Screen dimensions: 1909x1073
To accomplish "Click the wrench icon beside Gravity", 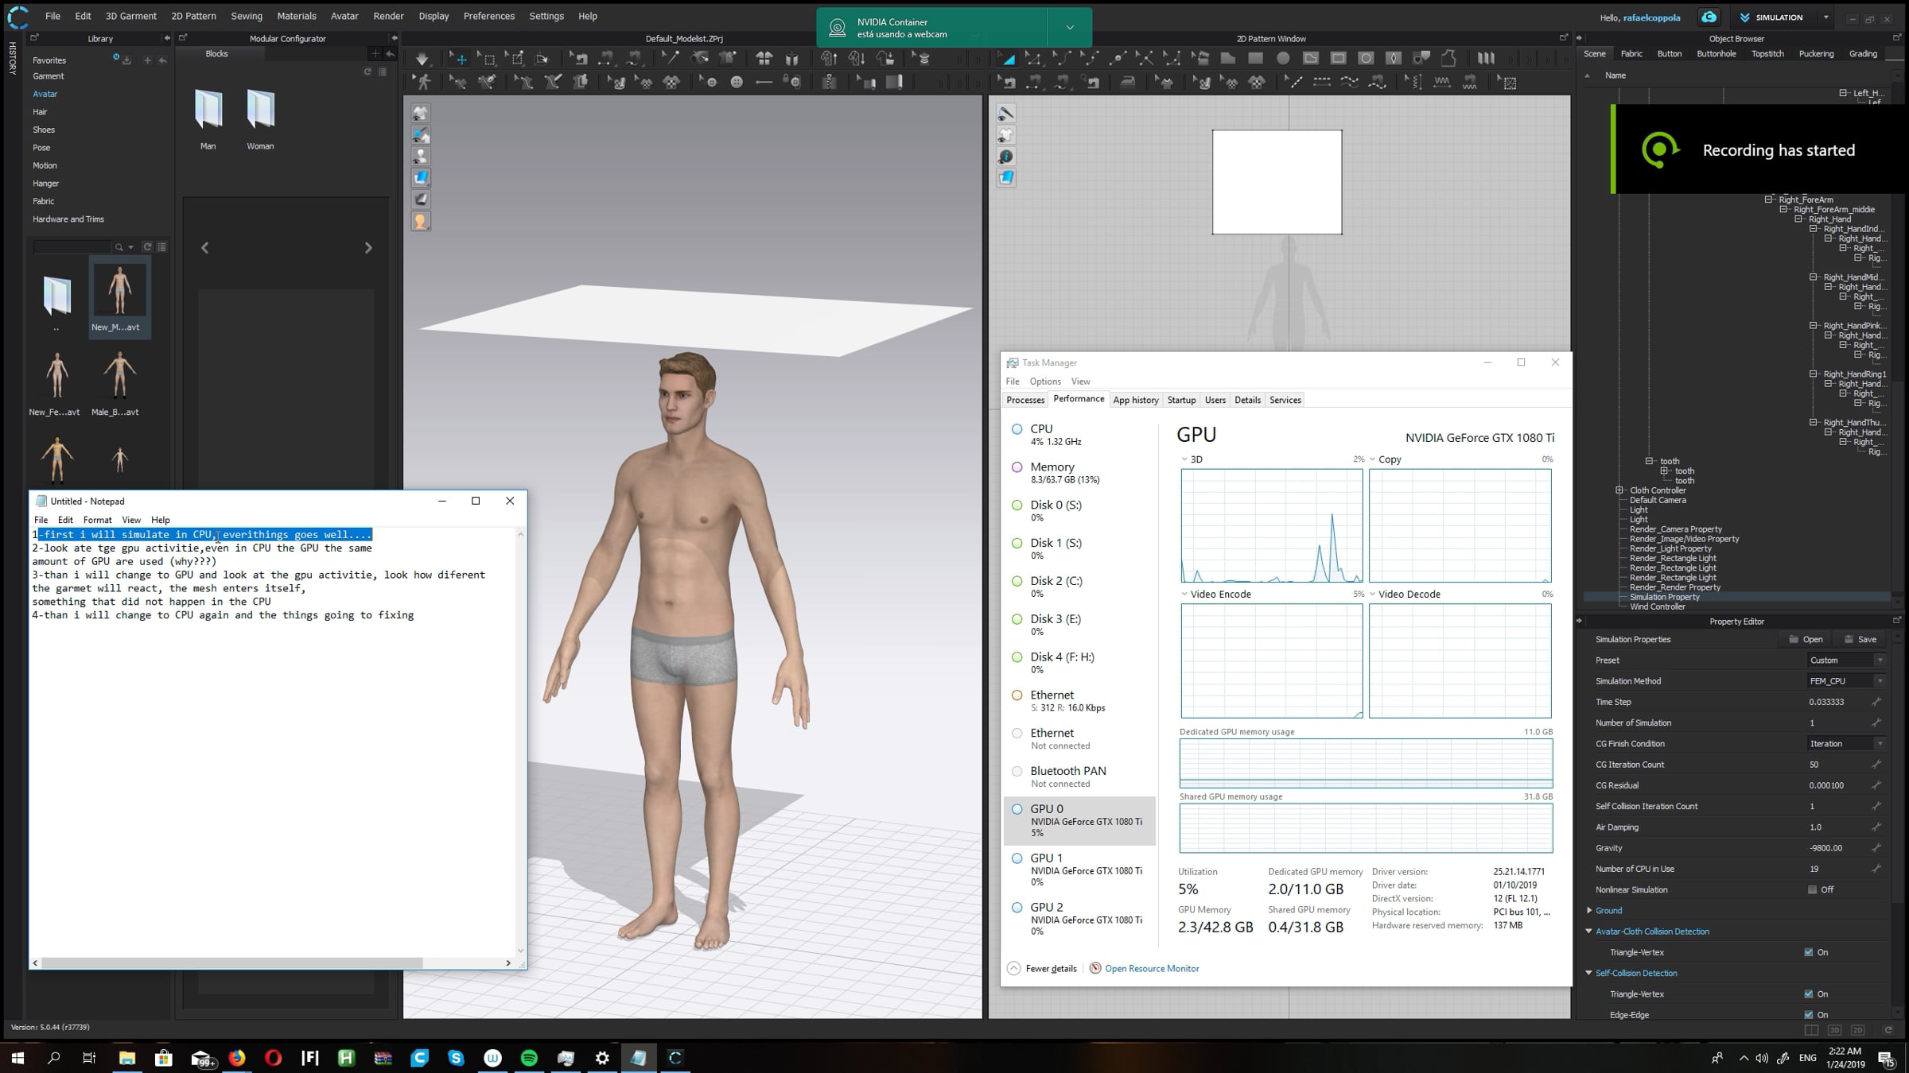I will [x=1876, y=848].
